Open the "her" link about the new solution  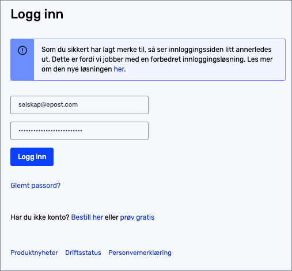tap(119, 69)
